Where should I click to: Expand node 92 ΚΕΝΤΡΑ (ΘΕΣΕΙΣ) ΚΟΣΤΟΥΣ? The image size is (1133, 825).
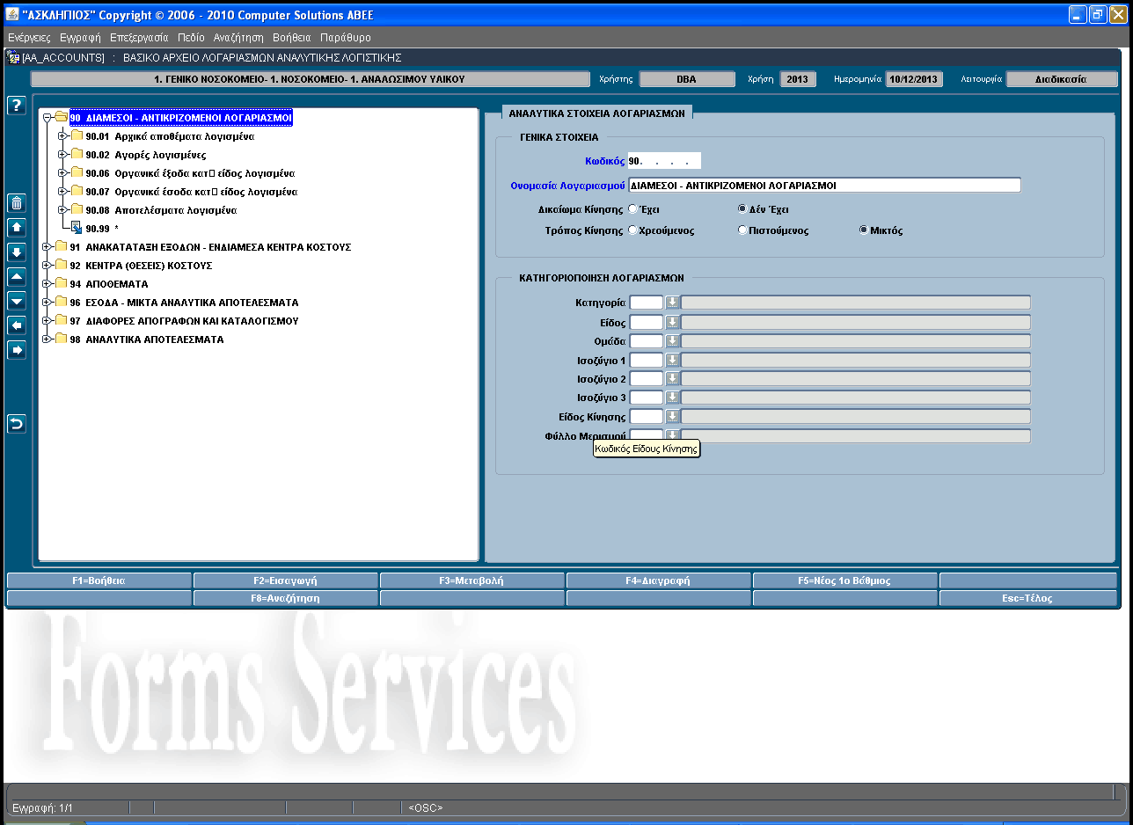tap(47, 266)
